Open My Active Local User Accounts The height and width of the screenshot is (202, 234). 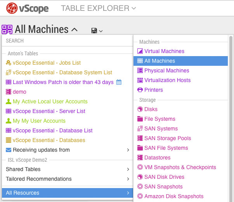[50, 101]
